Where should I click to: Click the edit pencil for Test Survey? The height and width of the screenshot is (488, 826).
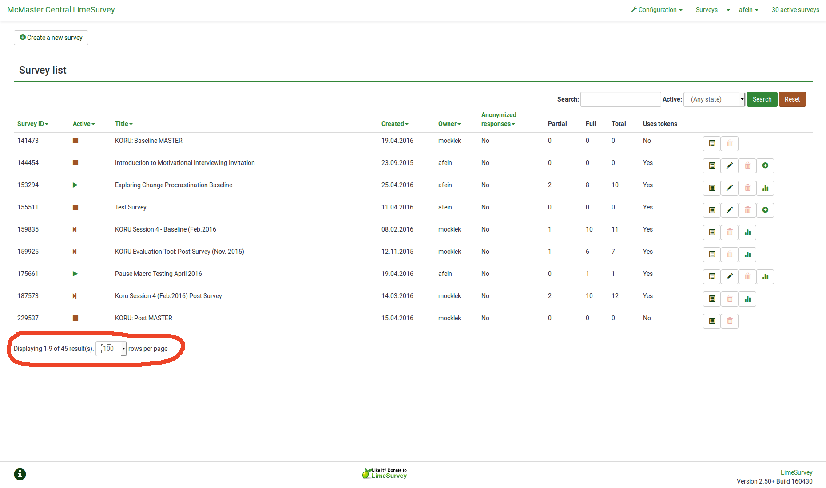pos(730,210)
